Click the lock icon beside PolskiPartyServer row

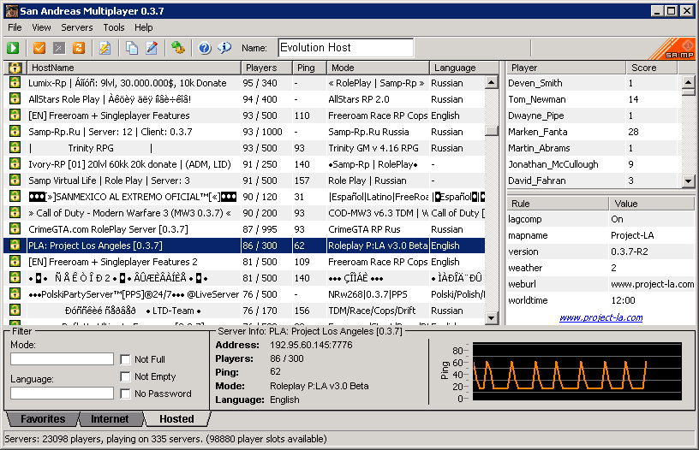coord(15,294)
